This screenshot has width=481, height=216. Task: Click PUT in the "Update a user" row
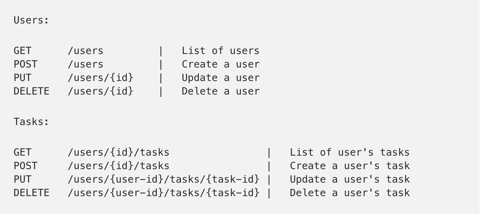coord(22,78)
